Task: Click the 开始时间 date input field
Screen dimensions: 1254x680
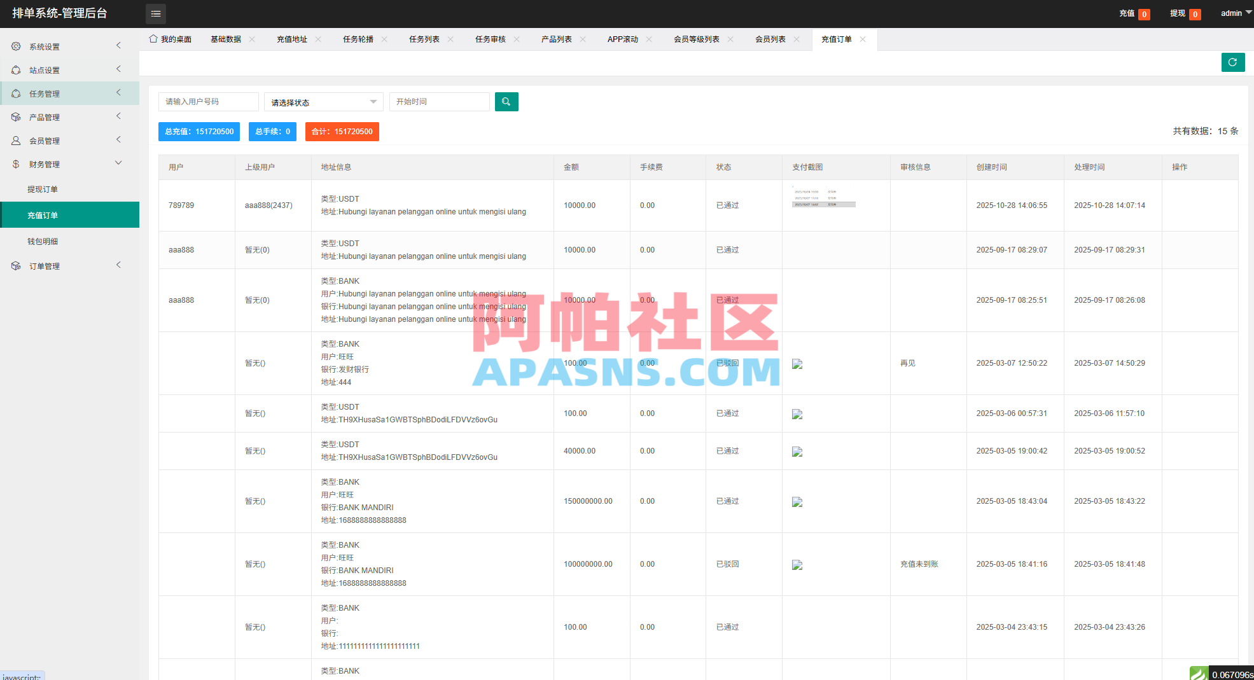Action: pos(439,102)
